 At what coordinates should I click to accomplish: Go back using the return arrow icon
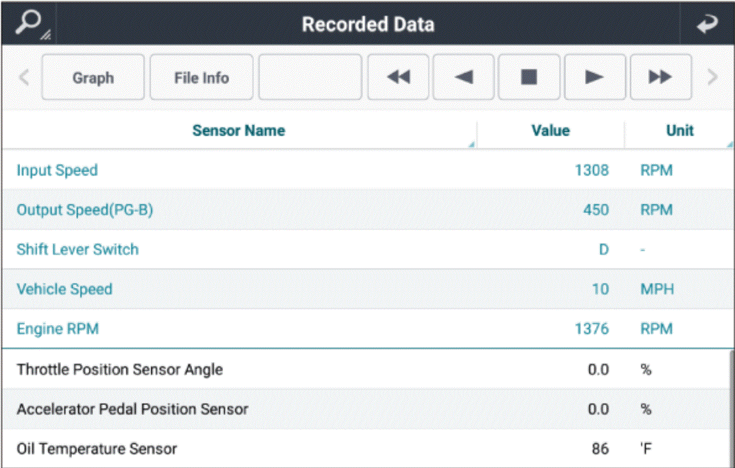(707, 24)
